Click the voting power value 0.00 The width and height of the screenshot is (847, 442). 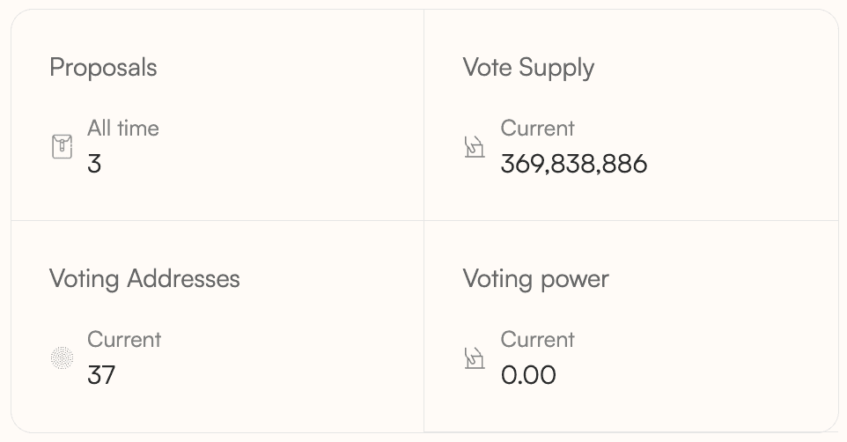click(528, 375)
